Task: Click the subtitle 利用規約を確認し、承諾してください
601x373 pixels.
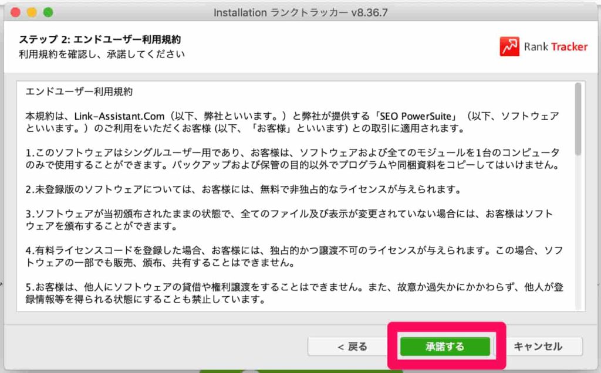Action: click(x=102, y=54)
